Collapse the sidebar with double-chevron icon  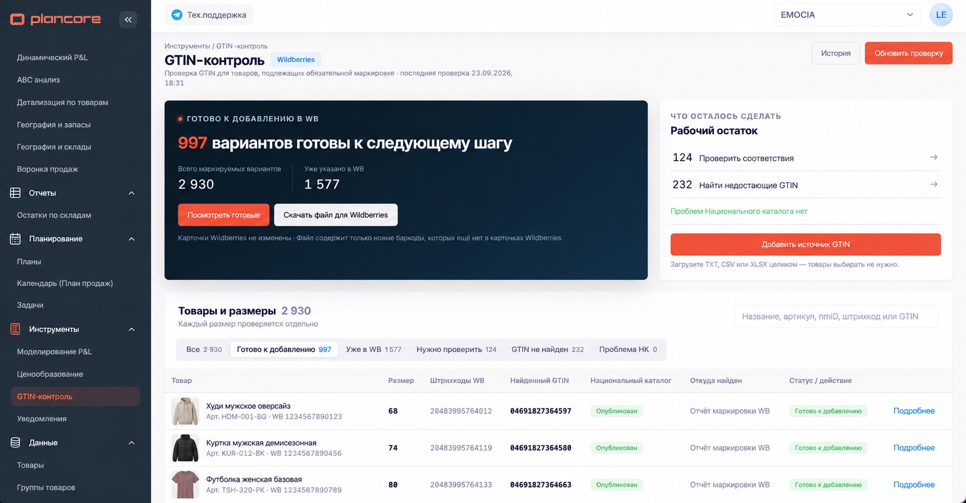tap(128, 19)
